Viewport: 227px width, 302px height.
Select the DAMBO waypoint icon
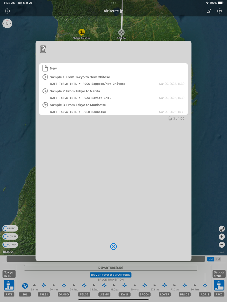[64, 285]
